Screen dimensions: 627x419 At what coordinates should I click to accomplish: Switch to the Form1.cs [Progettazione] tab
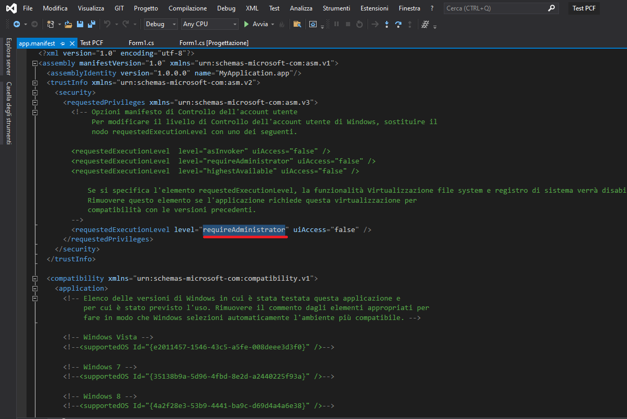pos(214,43)
